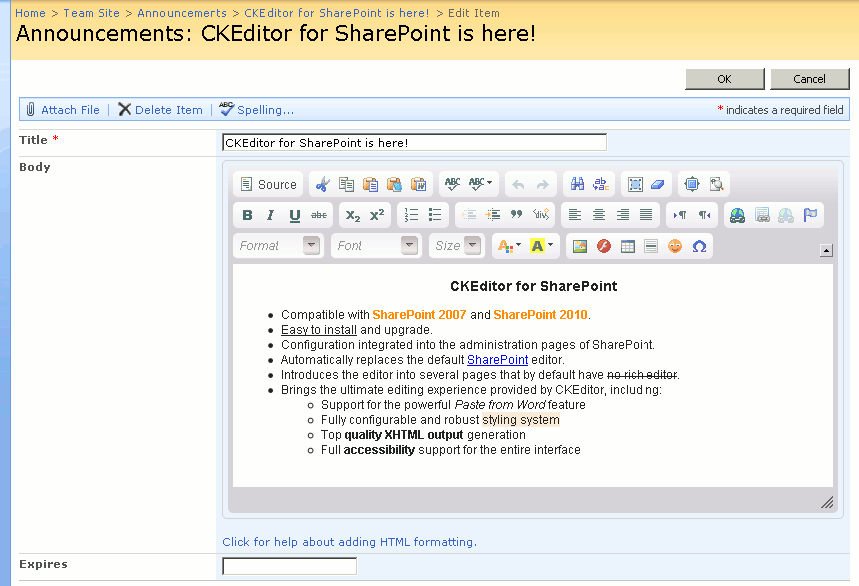Image resolution: width=859 pixels, height=586 pixels.
Task: Open the Smiley picker
Action: [x=675, y=246]
